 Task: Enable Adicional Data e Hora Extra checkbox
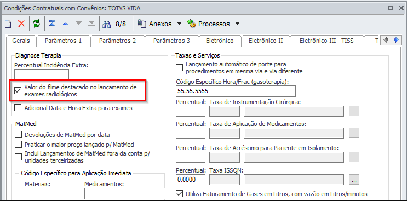click(x=18, y=108)
